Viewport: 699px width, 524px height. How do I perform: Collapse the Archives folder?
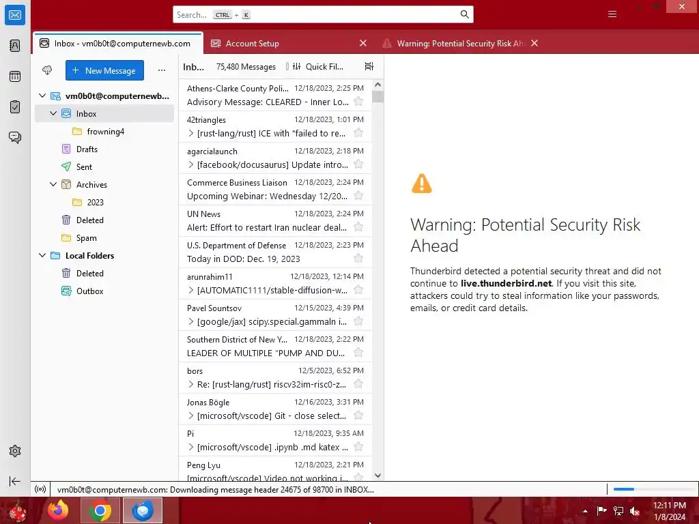pyautogui.click(x=53, y=184)
